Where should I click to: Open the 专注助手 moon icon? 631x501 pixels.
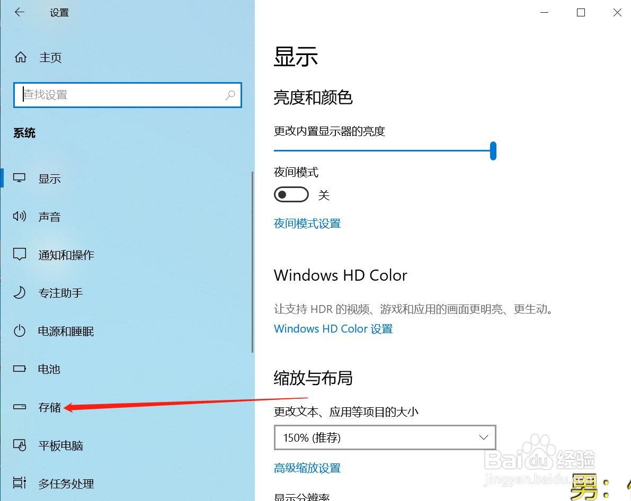click(19, 292)
